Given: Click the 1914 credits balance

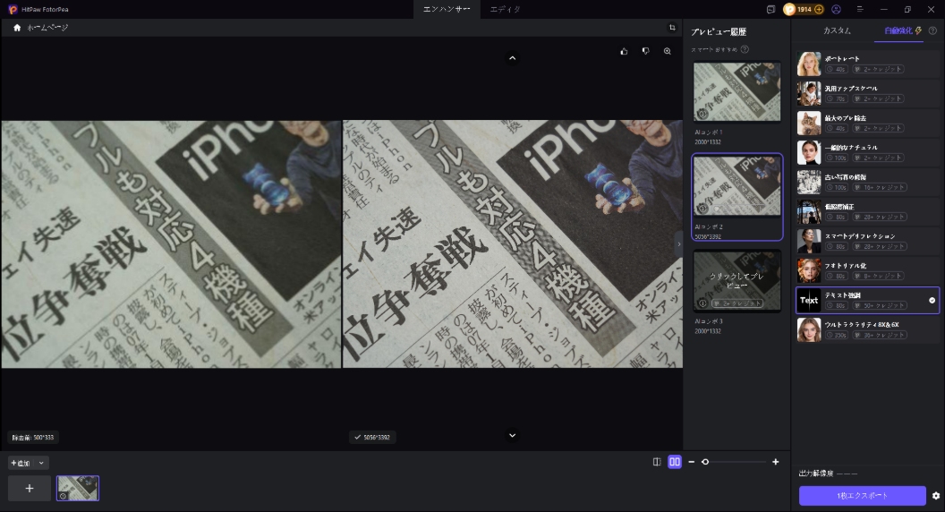Looking at the screenshot, I should tap(804, 9).
